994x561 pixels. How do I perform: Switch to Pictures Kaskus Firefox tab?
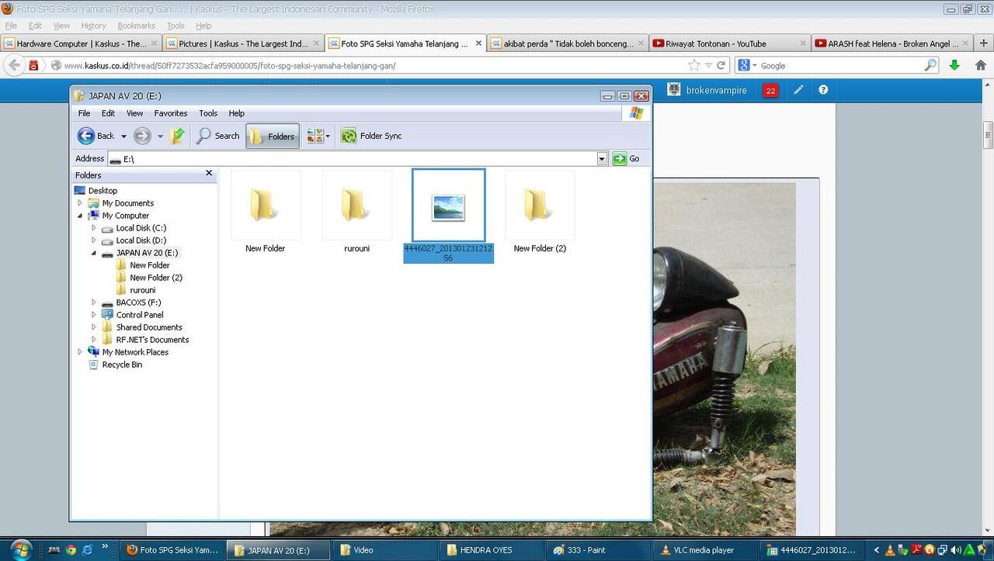pos(244,43)
